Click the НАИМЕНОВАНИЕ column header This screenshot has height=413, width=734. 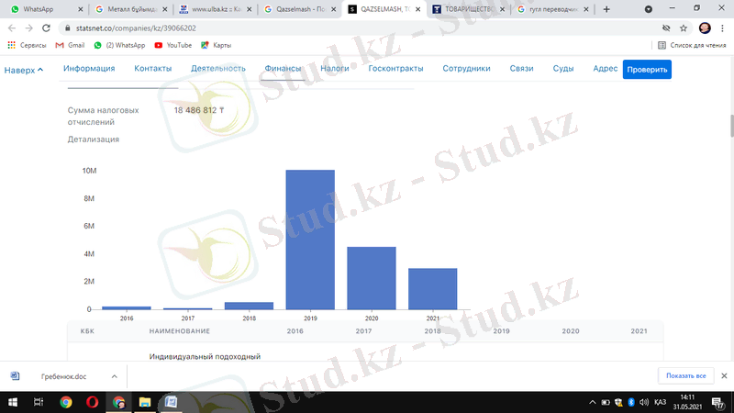point(180,331)
